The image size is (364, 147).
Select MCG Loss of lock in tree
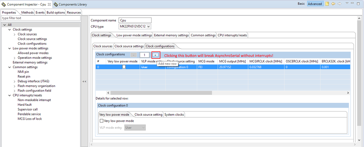tap(30, 119)
